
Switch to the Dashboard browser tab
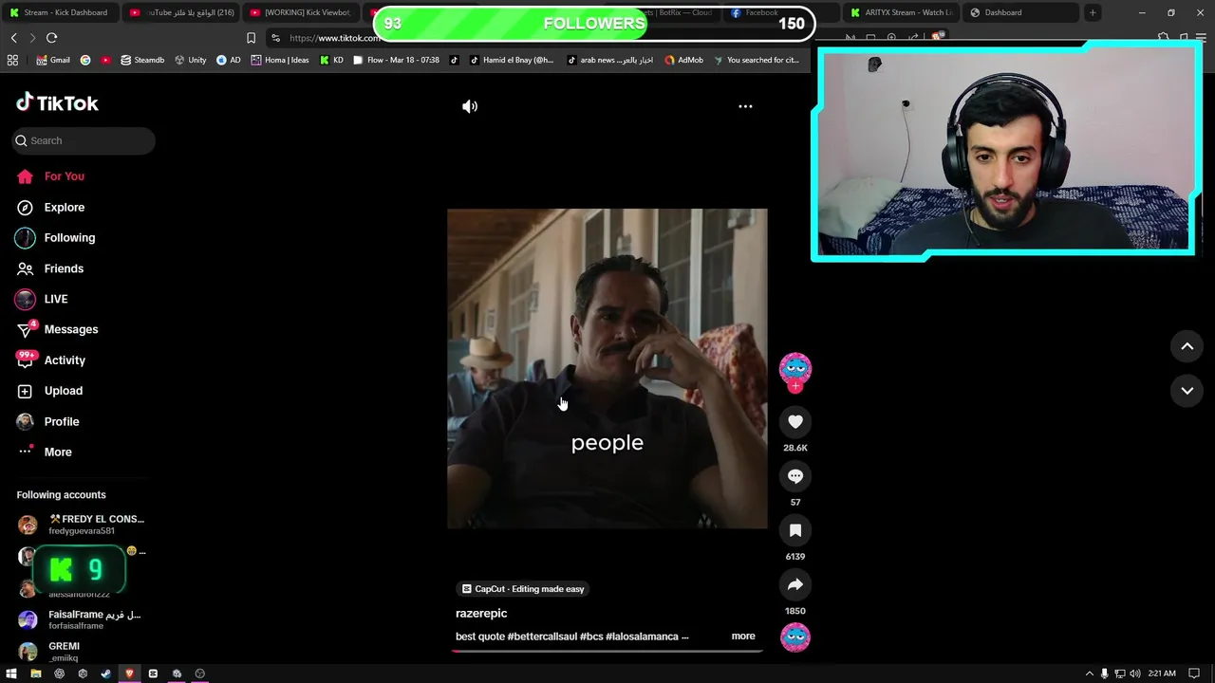coord(1020,12)
